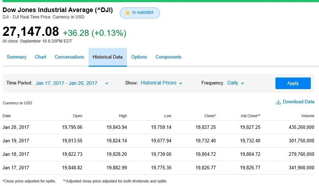Click the Jan 17, 2017 closing value 19,826.77
The width and height of the screenshot is (319, 186).
click(206, 168)
